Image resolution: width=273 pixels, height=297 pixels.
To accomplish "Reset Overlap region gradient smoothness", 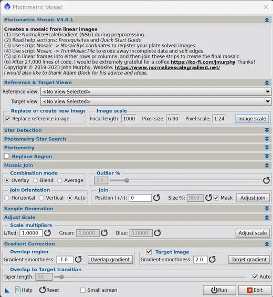I will tap(78, 259).
